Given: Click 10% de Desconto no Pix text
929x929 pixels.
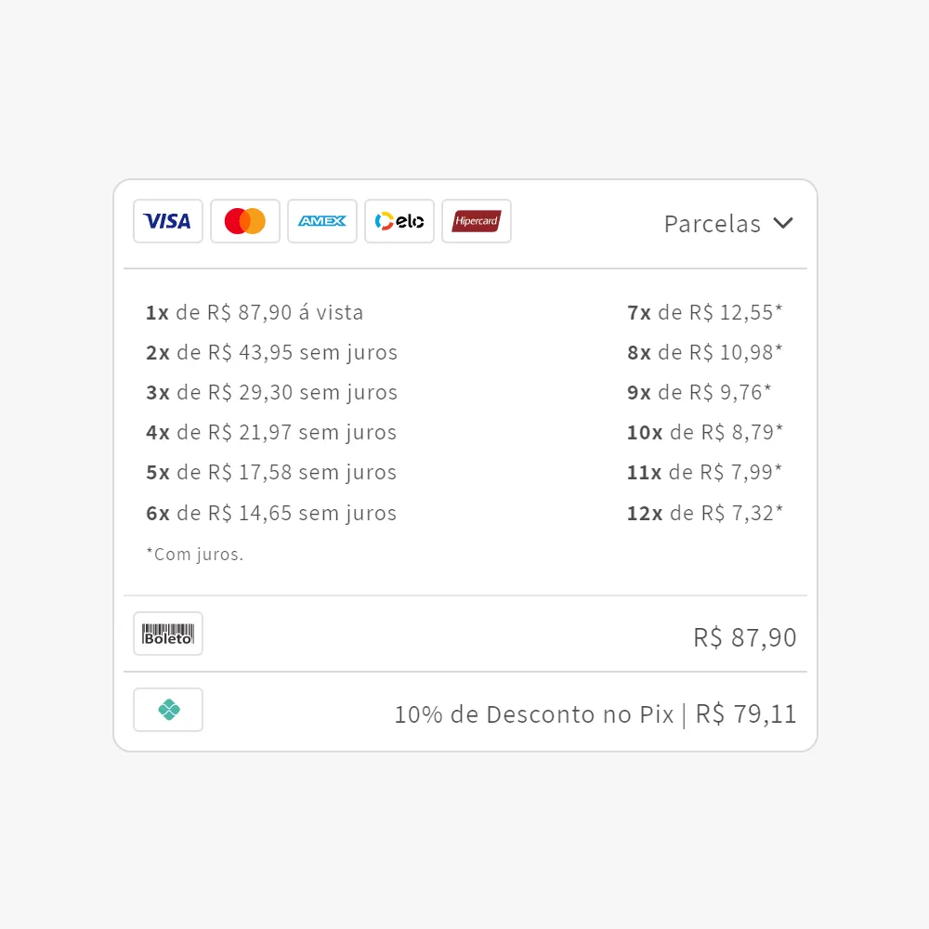Looking at the screenshot, I should click(x=534, y=713).
